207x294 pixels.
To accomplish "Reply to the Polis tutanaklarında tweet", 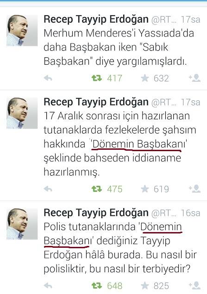I will (x=48, y=286).
